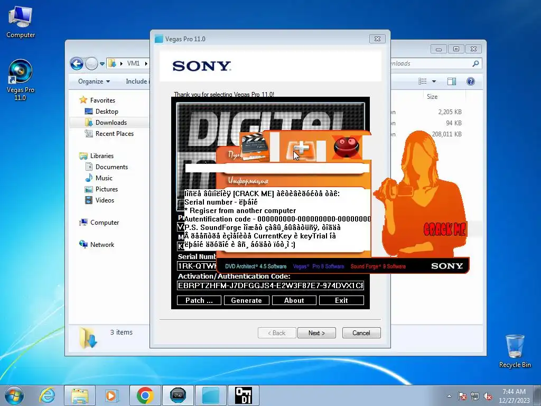This screenshot has width=541, height=406.
Task: Click the blue square Vegas taskbar icon
Action: [x=210, y=395]
